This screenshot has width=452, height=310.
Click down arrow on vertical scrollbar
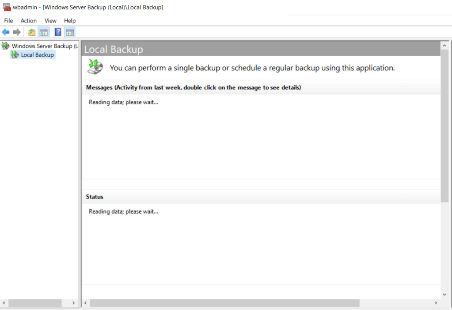click(x=444, y=294)
